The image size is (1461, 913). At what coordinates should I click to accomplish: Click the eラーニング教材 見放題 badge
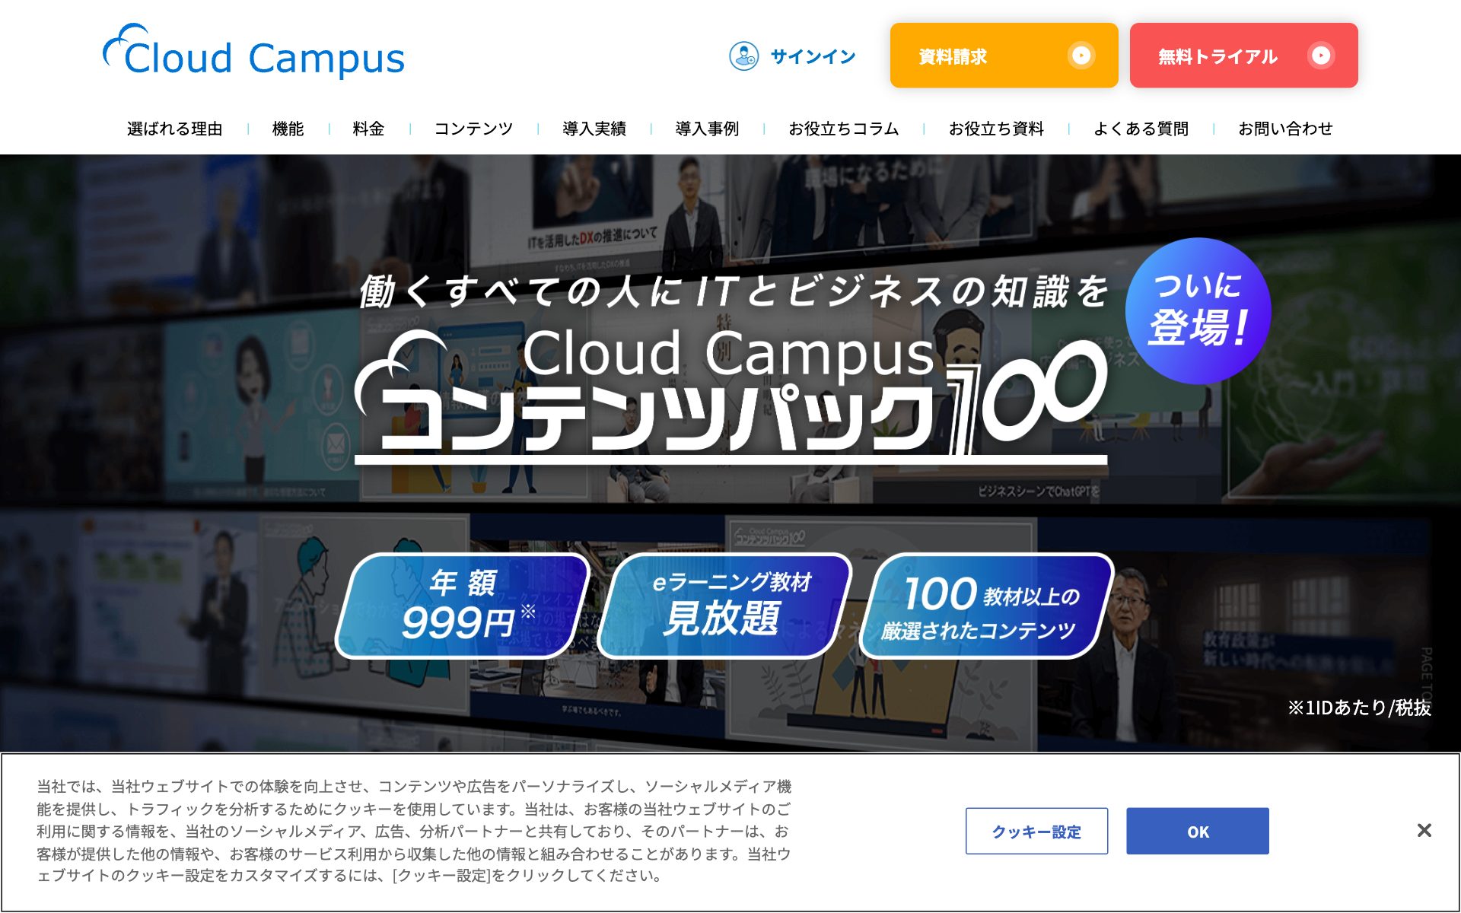click(x=725, y=606)
